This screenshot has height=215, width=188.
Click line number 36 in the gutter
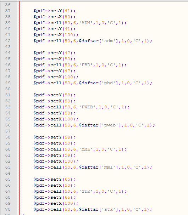(8, 5)
